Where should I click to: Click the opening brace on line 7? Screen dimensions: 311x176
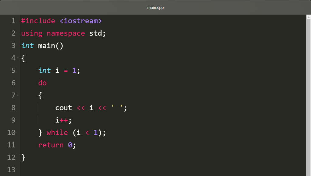(40, 95)
